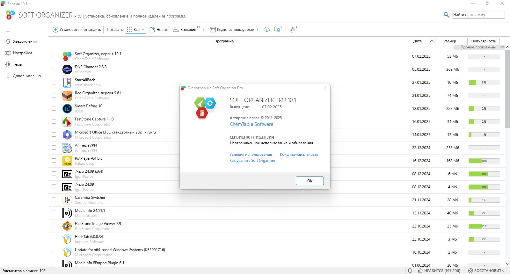510x274 pixels.
Task: Open options dots next to Редко используемые
Action: tap(258, 30)
